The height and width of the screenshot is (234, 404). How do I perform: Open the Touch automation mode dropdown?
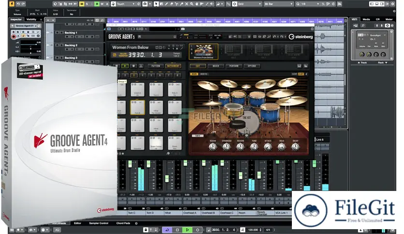(x=126, y=4)
